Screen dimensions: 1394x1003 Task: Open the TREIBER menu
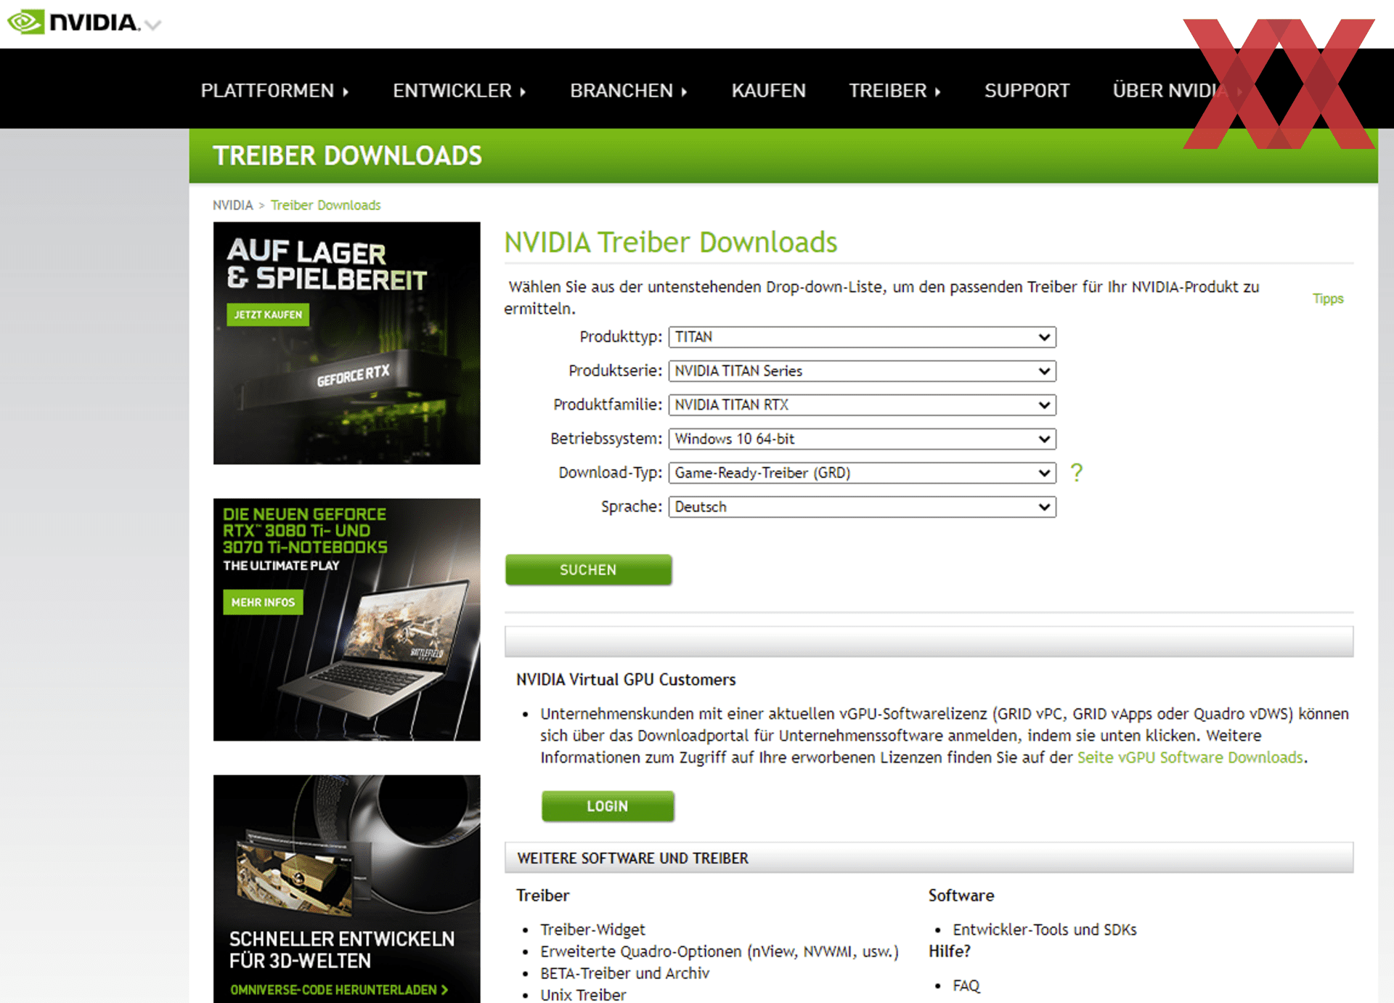[895, 91]
